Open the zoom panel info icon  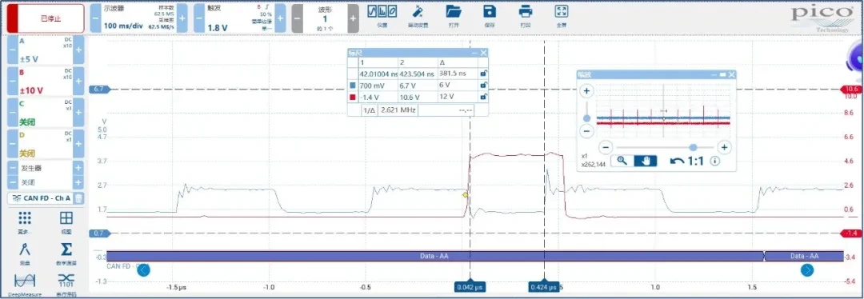[x=715, y=161]
